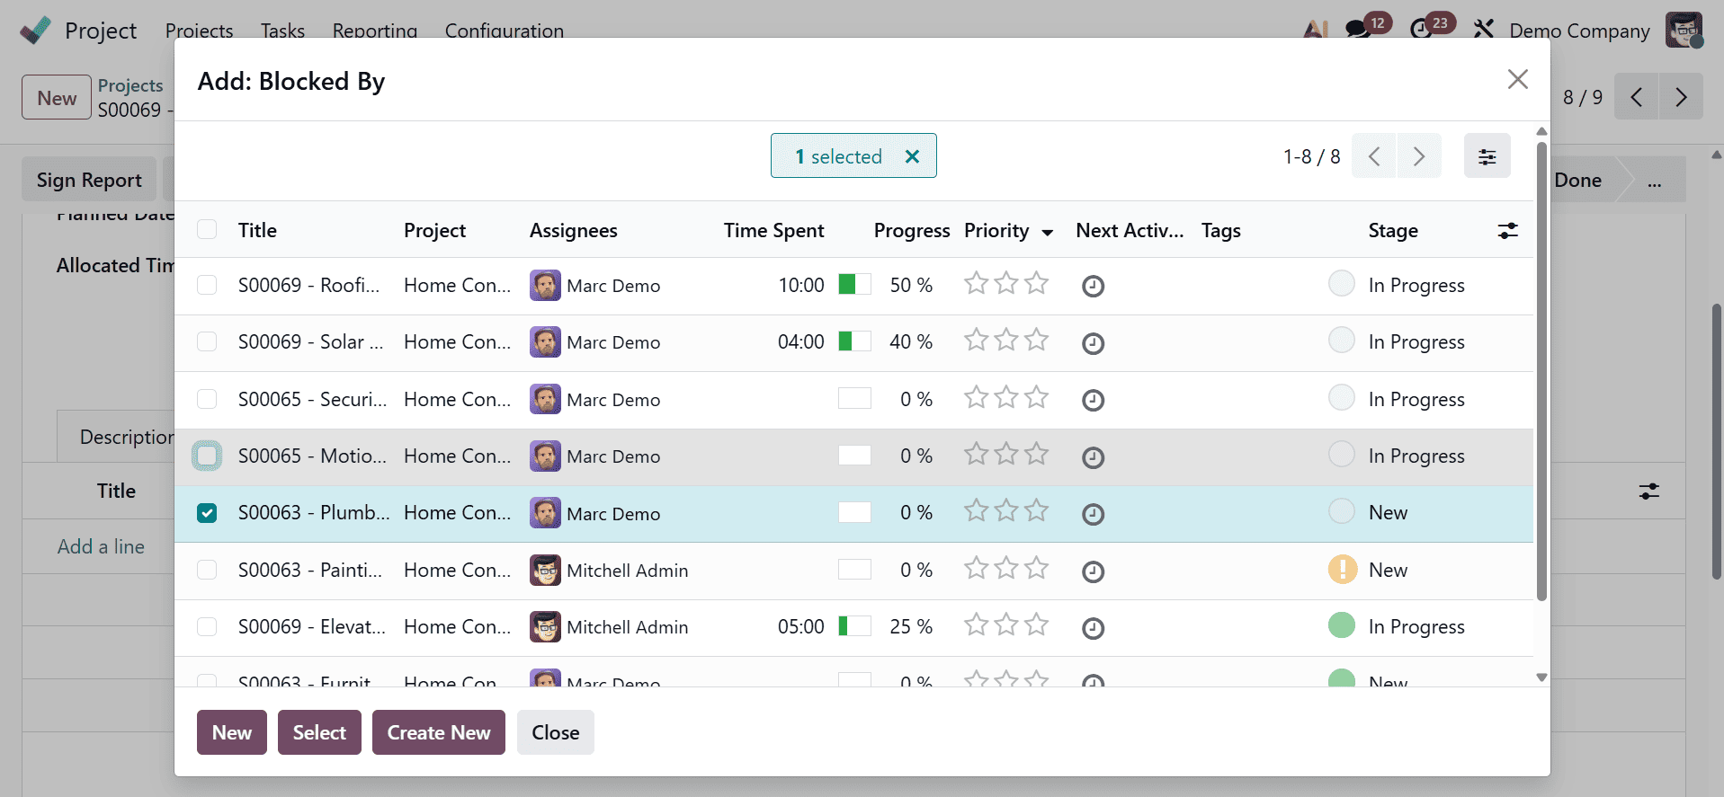Check the S00069 - Elevat... row checkbox
The width and height of the screenshot is (1724, 797).
point(207,626)
